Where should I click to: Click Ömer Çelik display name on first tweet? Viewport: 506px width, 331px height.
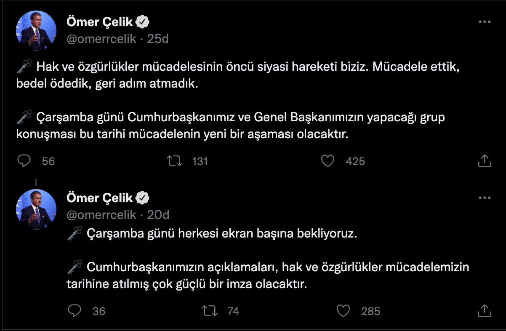(x=99, y=22)
